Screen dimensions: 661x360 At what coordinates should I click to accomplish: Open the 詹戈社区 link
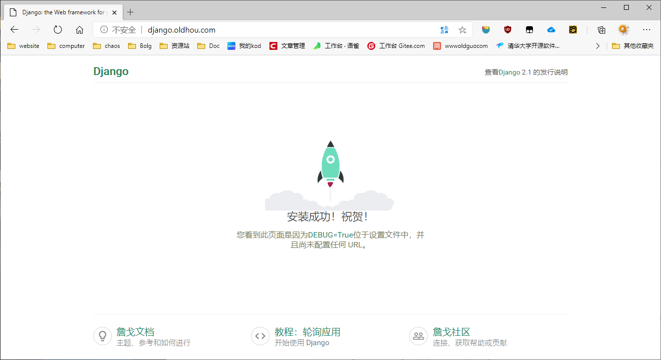click(451, 332)
